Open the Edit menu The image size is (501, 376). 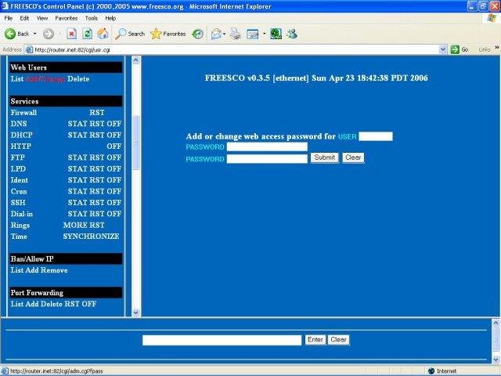pyautogui.click(x=24, y=18)
